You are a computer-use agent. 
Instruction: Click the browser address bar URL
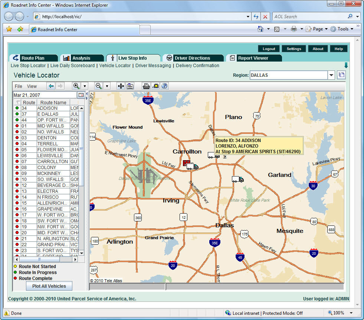tap(139, 16)
